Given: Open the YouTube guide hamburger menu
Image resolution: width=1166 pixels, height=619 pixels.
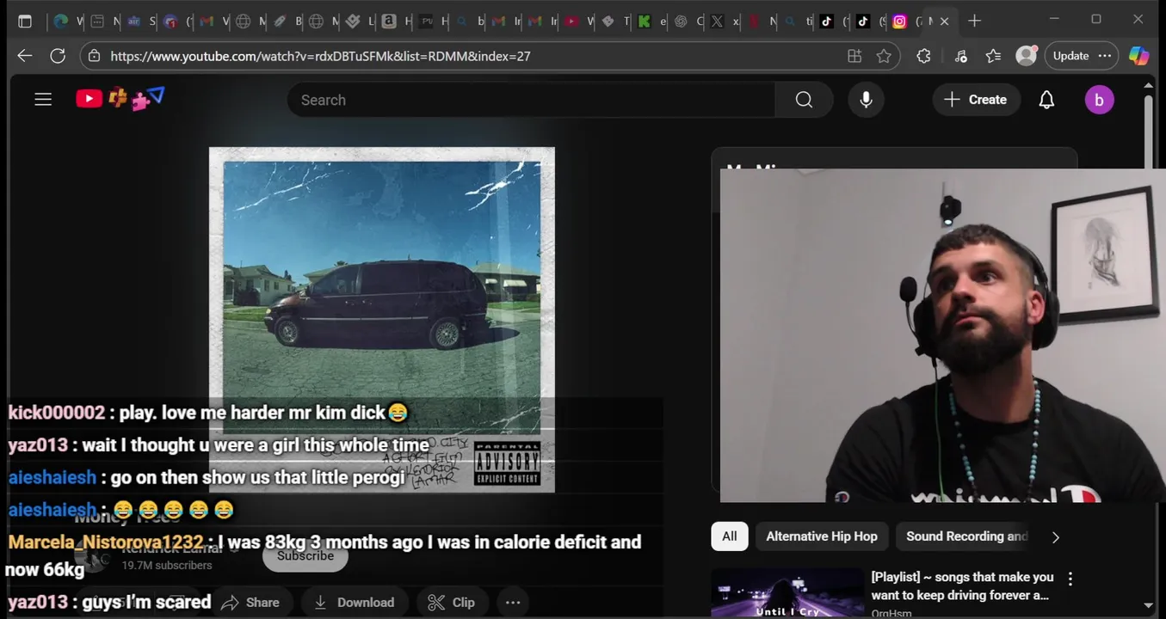Looking at the screenshot, I should [x=43, y=100].
